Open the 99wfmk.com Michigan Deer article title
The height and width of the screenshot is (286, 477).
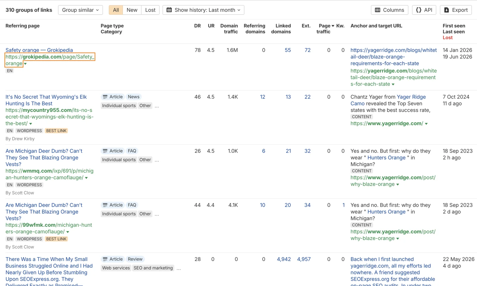pos(44,212)
